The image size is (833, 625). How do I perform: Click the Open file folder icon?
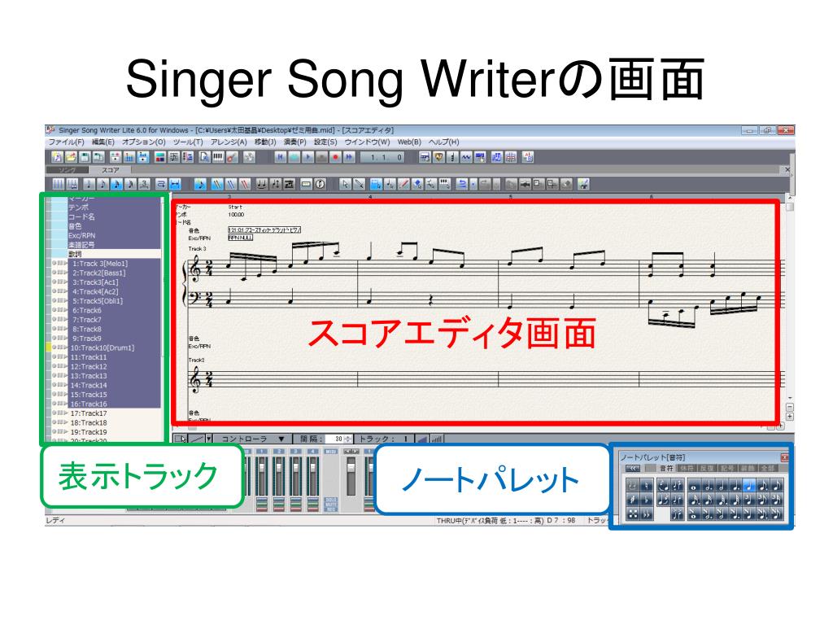(72, 157)
